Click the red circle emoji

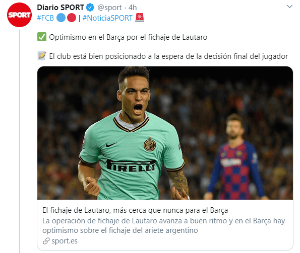[x=72, y=18]
